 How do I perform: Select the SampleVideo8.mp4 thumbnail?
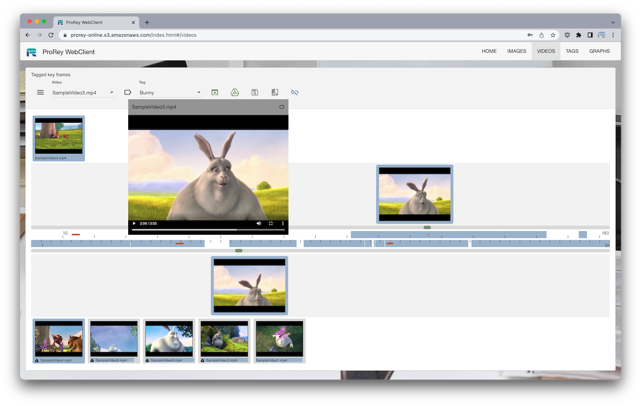point(114,341)
